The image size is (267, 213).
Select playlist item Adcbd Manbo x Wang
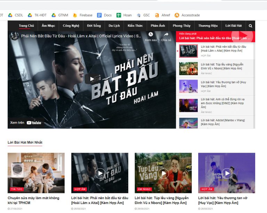pyautogui.click(x=223, y=122)
